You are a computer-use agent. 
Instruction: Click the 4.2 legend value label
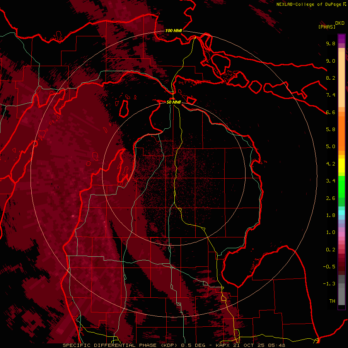(330, 164)
